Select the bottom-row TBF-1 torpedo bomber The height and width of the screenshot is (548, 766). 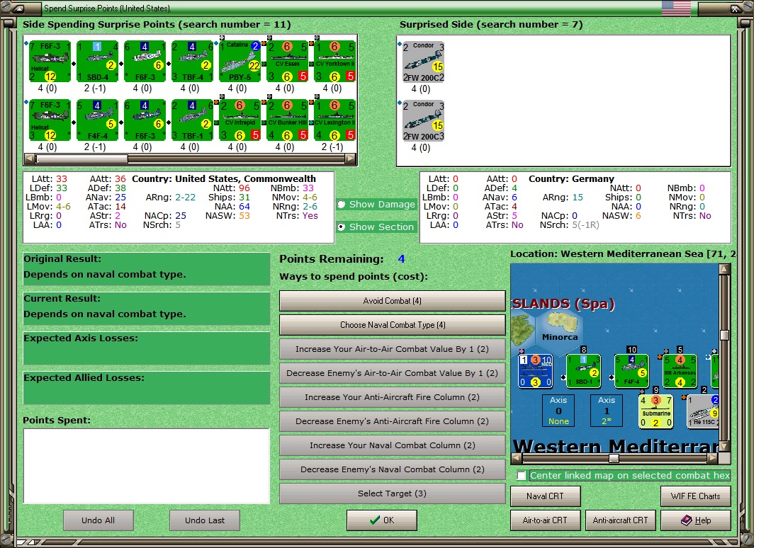click(193, 120)
